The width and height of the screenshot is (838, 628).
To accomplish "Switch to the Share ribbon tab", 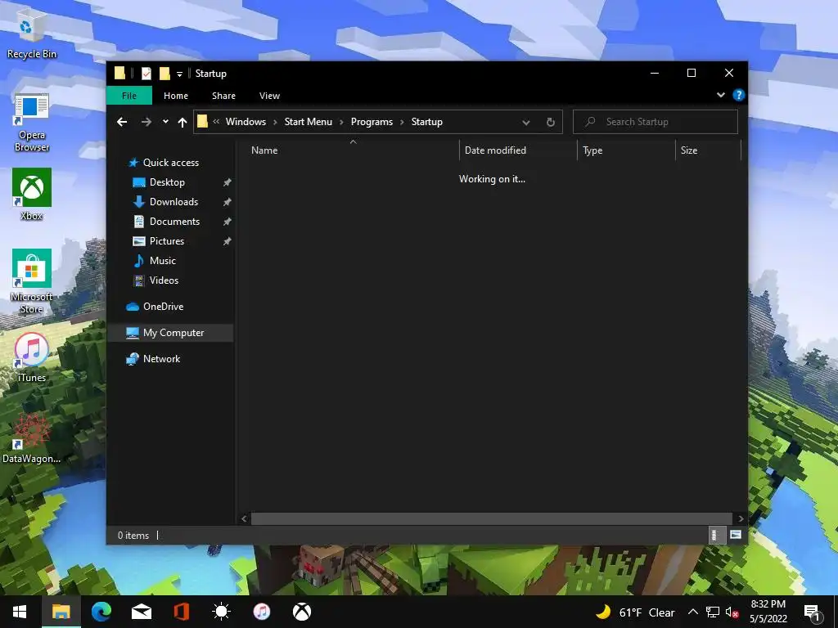I will [223, 96].
